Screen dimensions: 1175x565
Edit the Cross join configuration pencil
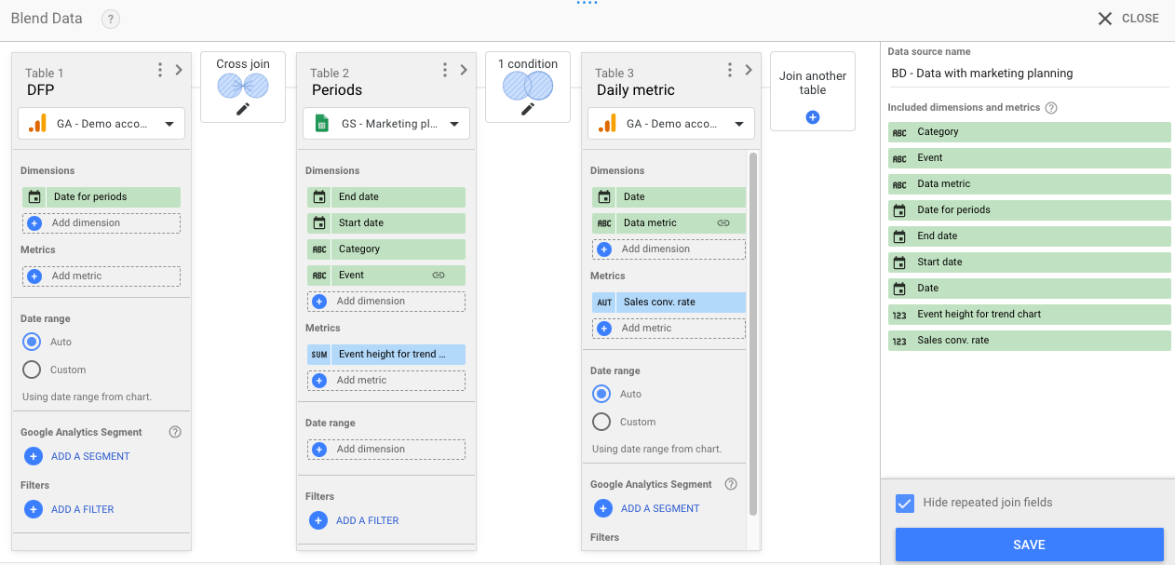(x=243, y=109)
